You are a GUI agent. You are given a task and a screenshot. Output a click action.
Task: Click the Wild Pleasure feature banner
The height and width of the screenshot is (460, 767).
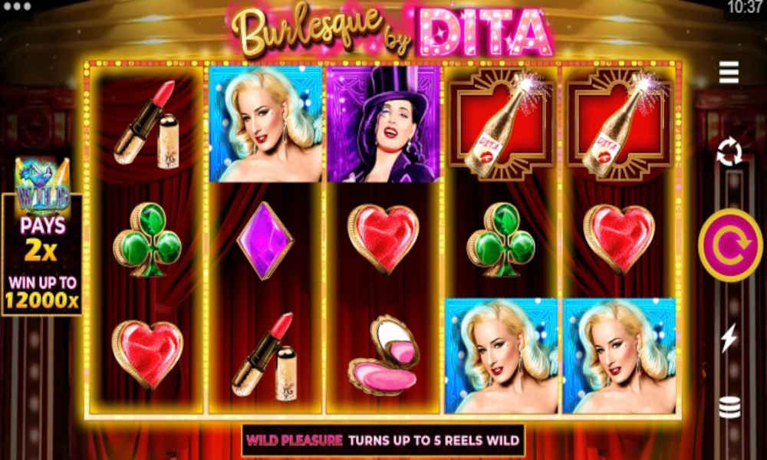click(383, 440)
